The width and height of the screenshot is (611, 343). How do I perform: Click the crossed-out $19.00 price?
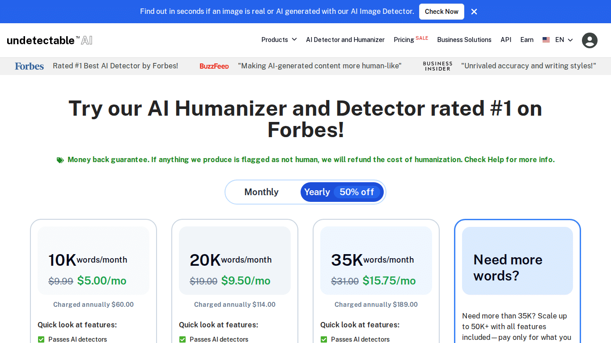[x=204, y=281]
